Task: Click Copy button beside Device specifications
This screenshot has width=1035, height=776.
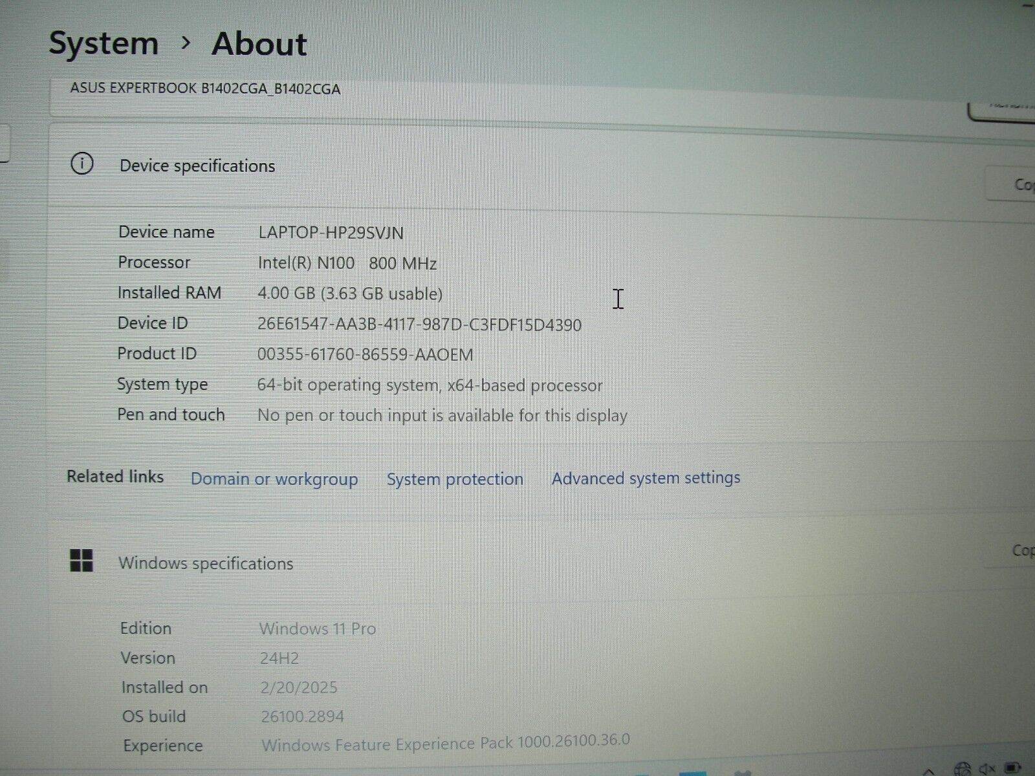Action: click(x=1022, y=184)
